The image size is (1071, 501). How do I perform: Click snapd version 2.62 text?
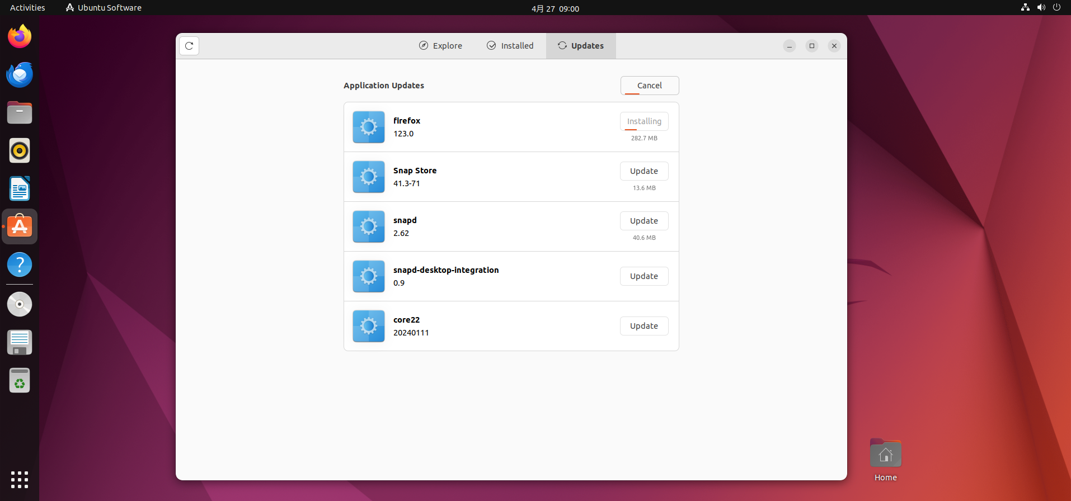point(401,233)
